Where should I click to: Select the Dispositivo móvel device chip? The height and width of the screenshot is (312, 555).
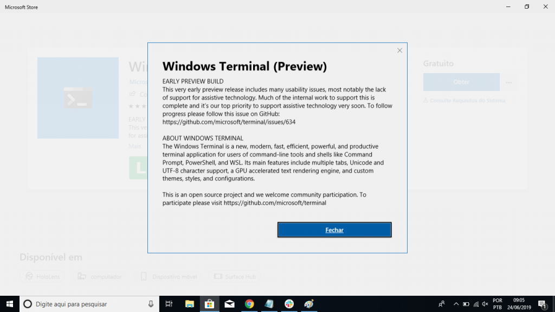tap(169, 277)
